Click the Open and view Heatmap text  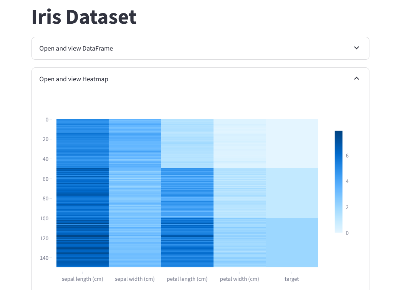(74, 79)
